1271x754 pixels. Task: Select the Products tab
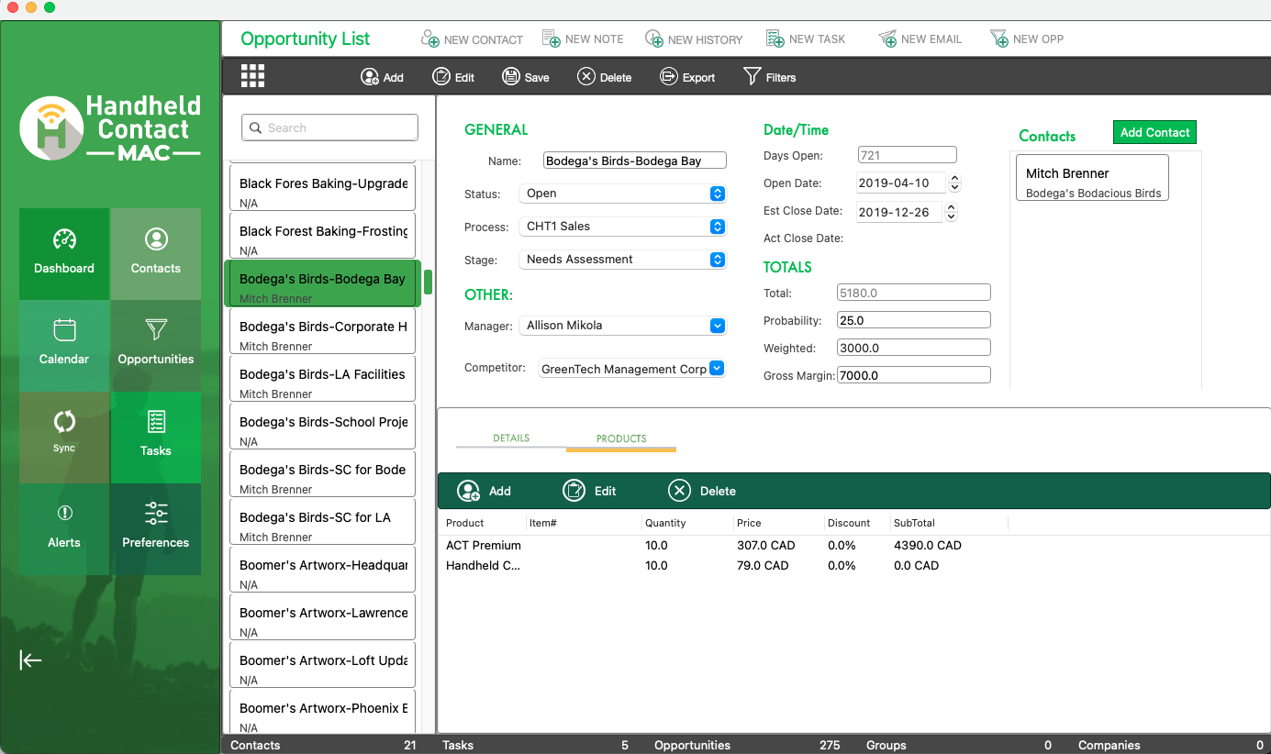621,438
